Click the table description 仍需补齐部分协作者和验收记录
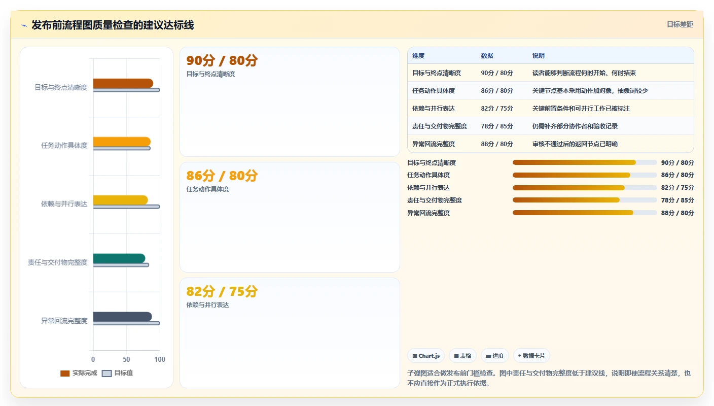Screen dimensions: 714x406 click(575, 126)
